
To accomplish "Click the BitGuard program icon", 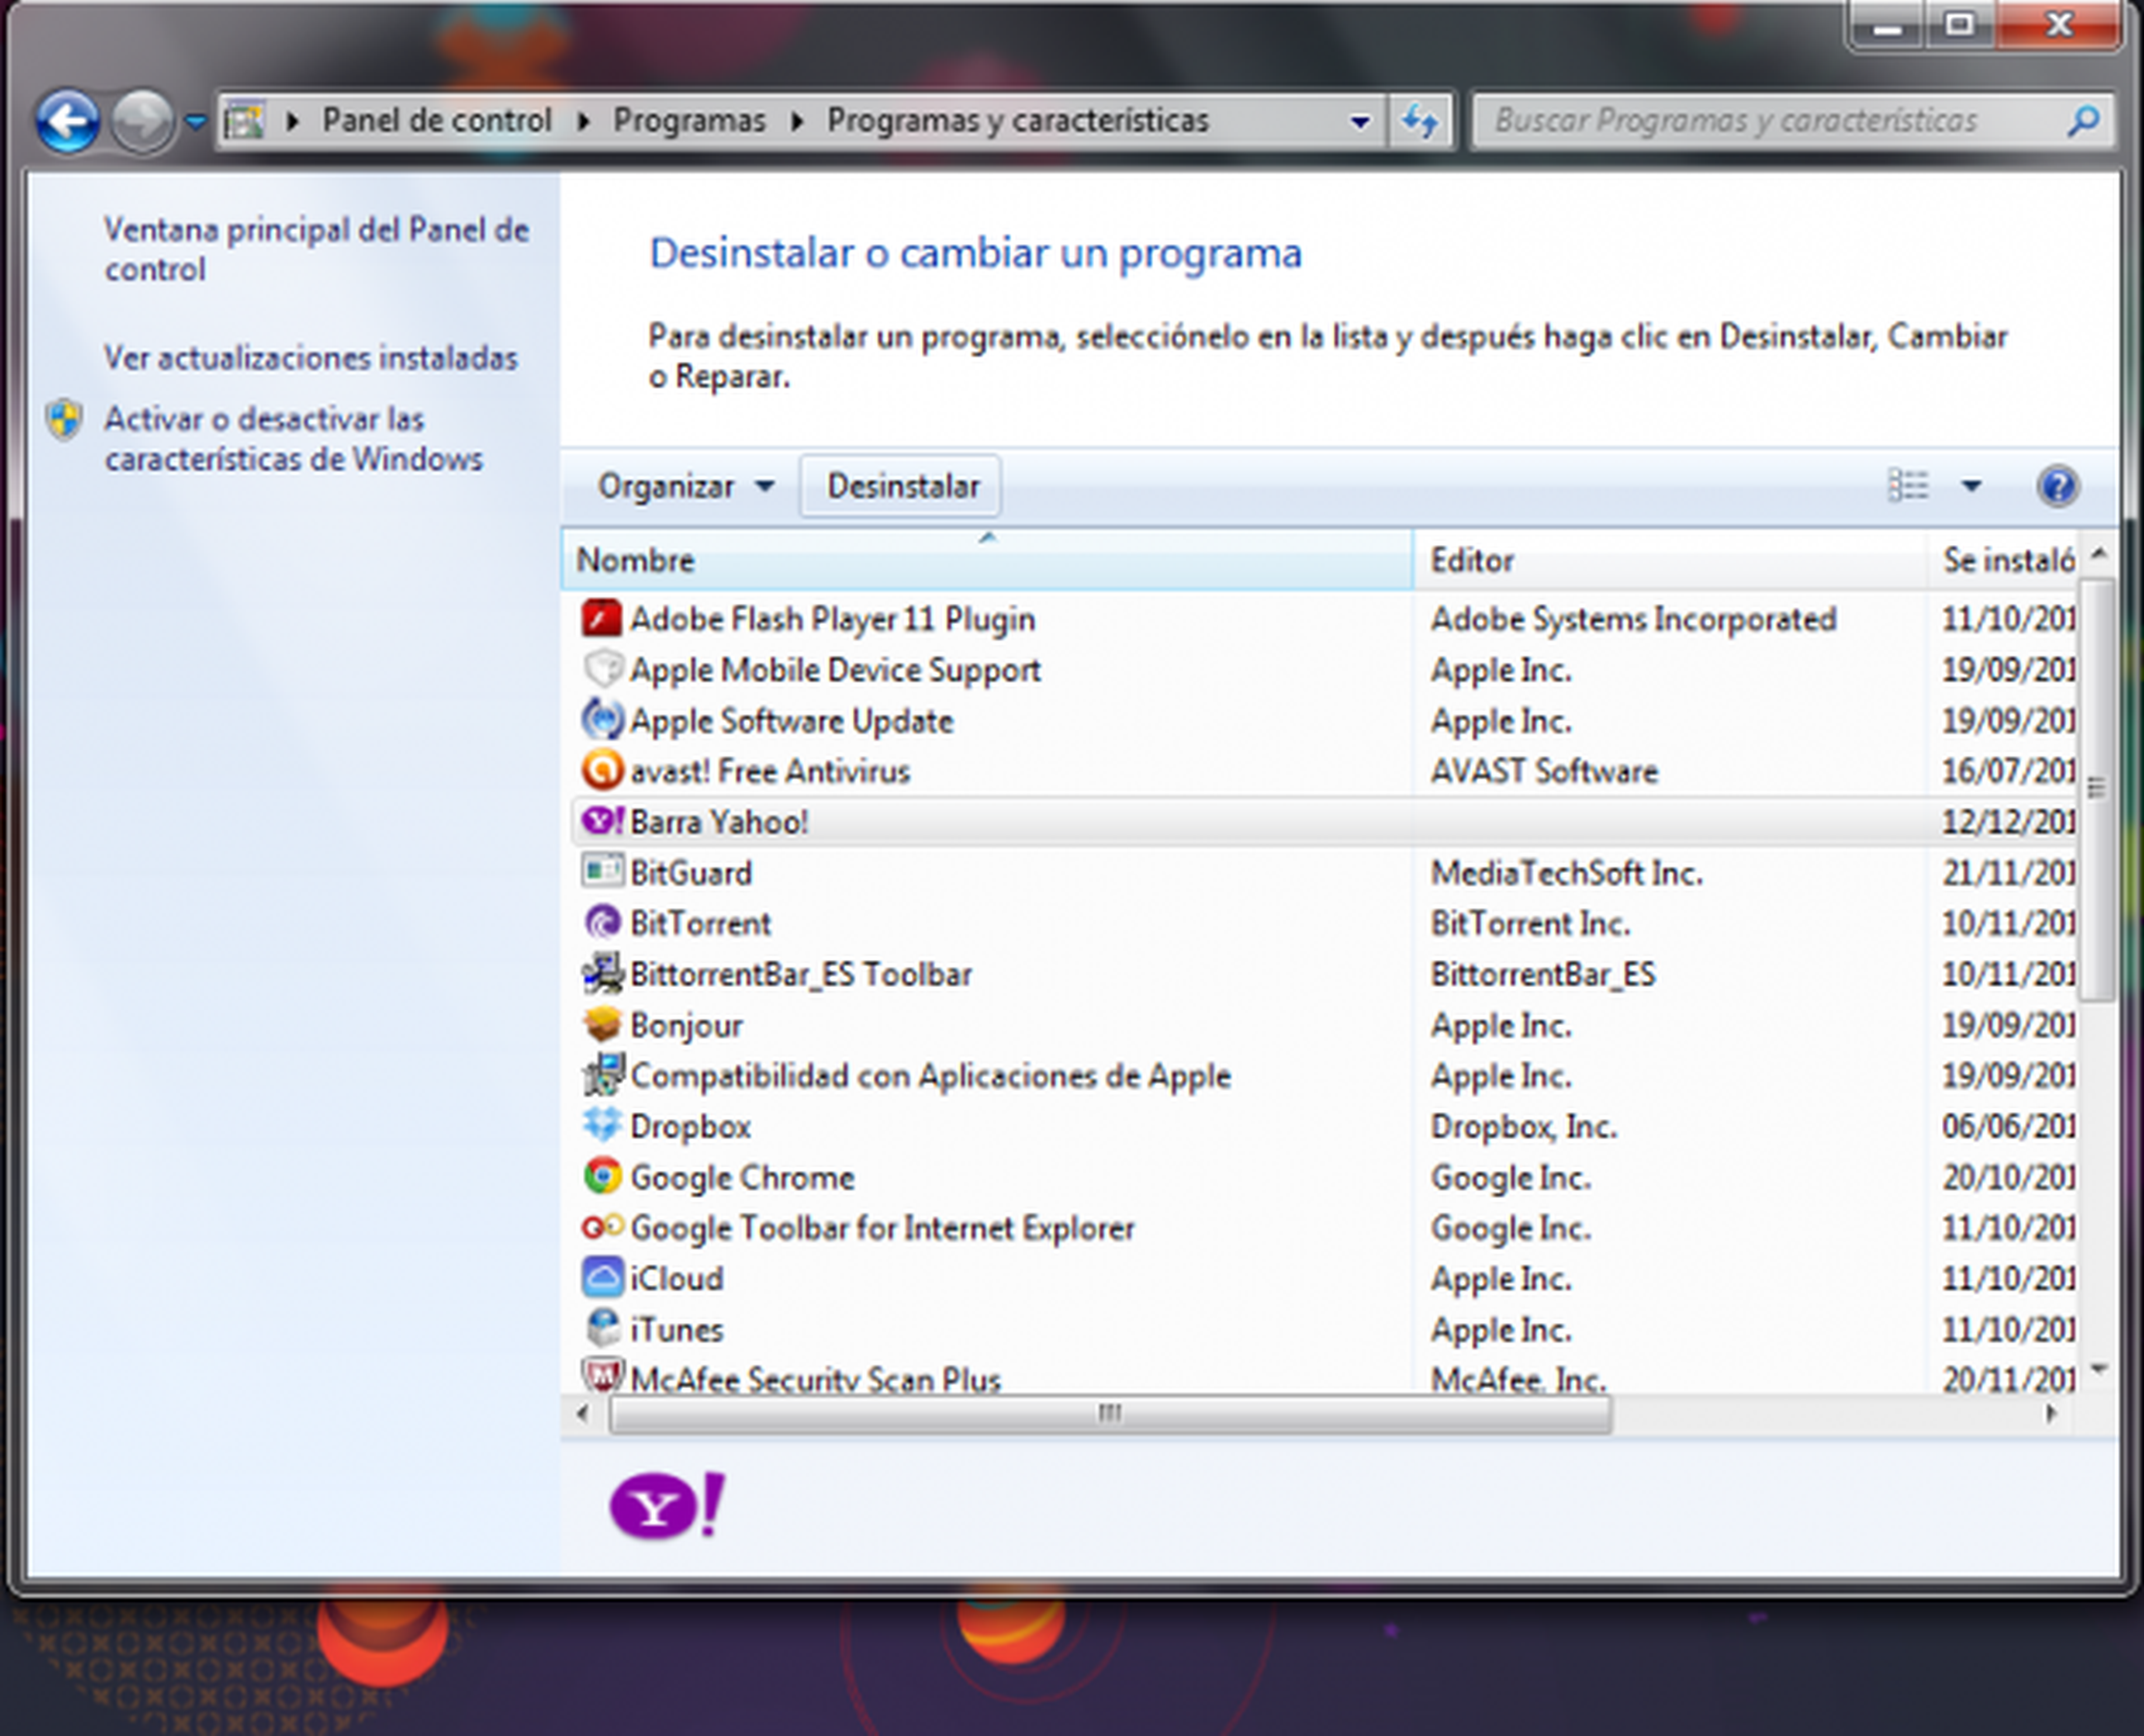I will pyautogui.click(x=602, y=872).
